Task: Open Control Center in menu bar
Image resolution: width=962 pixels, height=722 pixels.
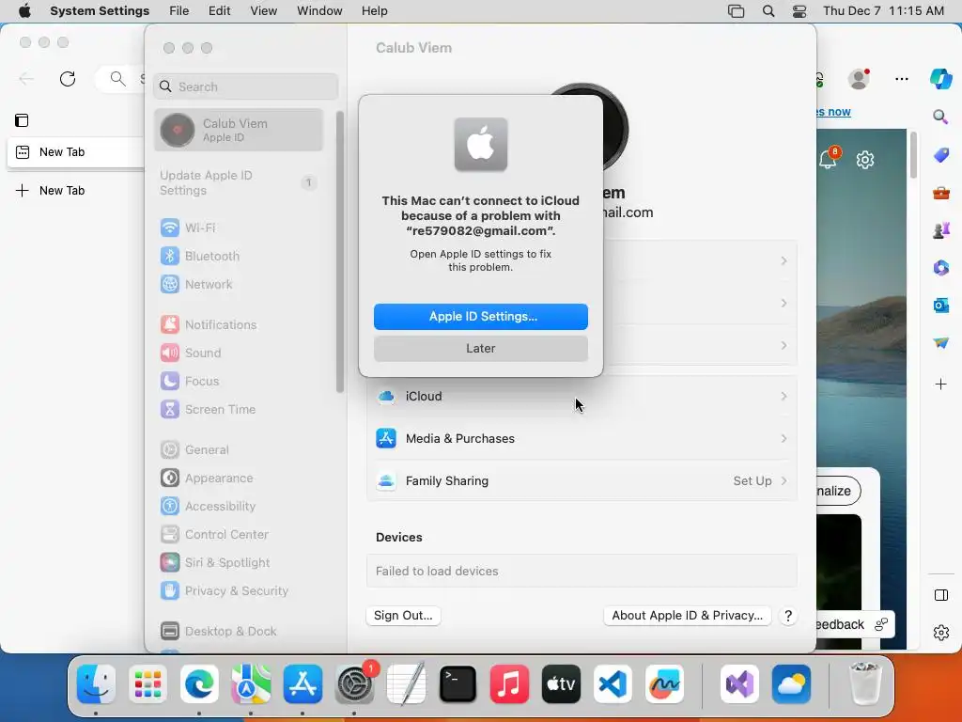Action: tap(799, 11)
